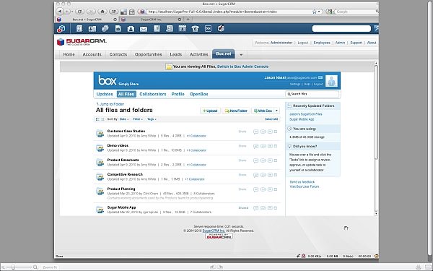Reload the page with the browser refresh button
Image resolution: width=433 pixels, height=271 pixels.
point(80,12)
